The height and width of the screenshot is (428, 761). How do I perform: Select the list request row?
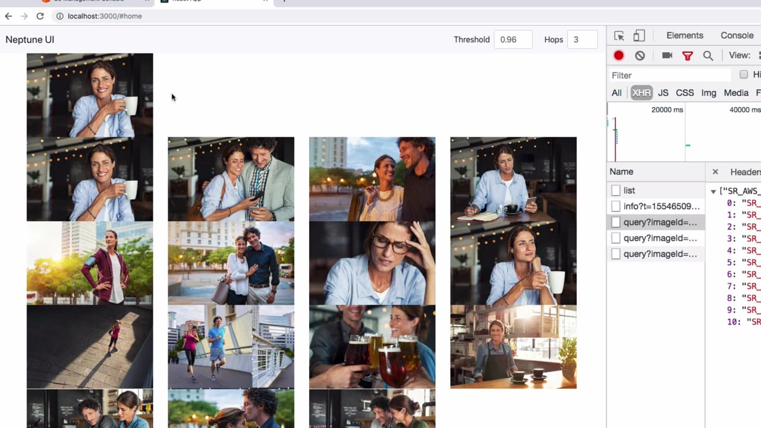(x=656, y=191)
